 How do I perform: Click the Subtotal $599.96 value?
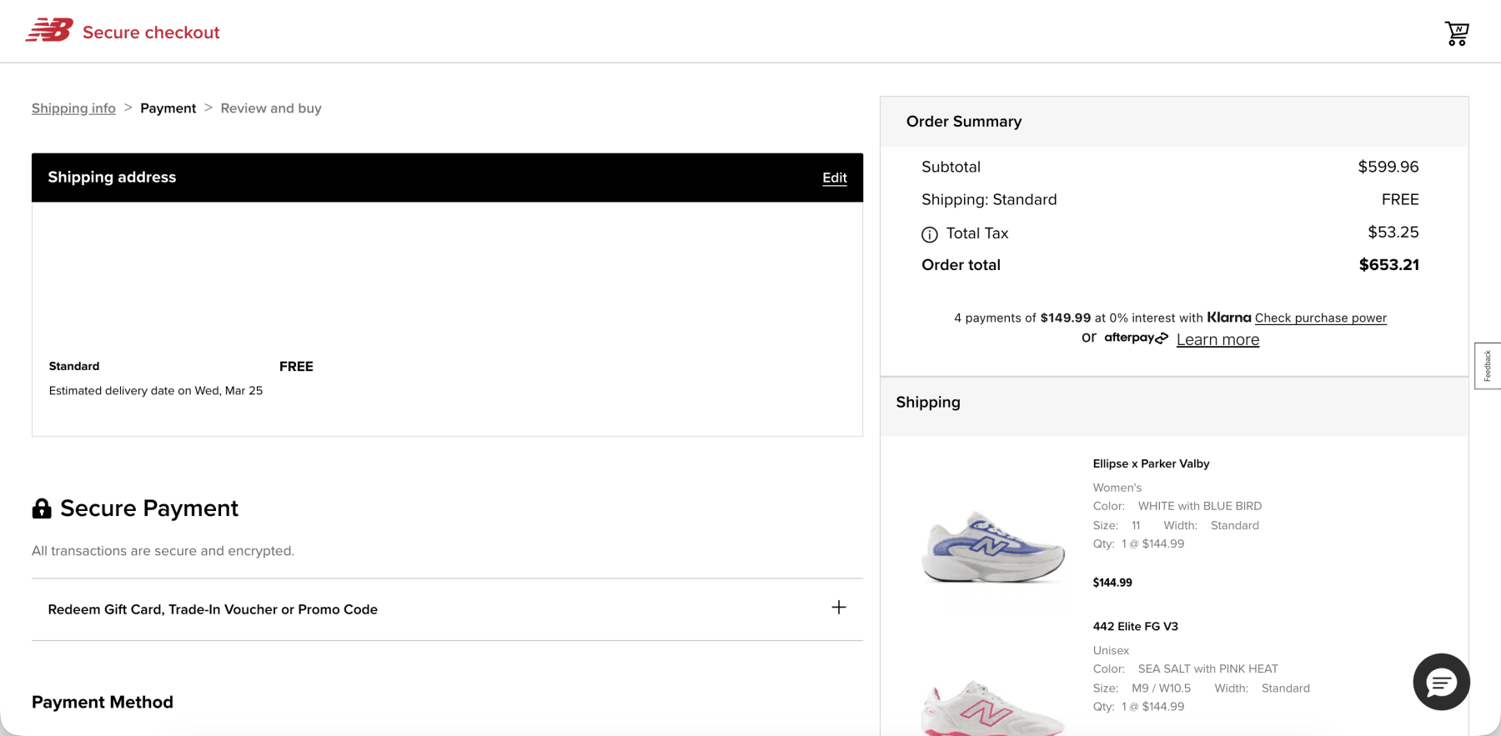coord(1388,167)
